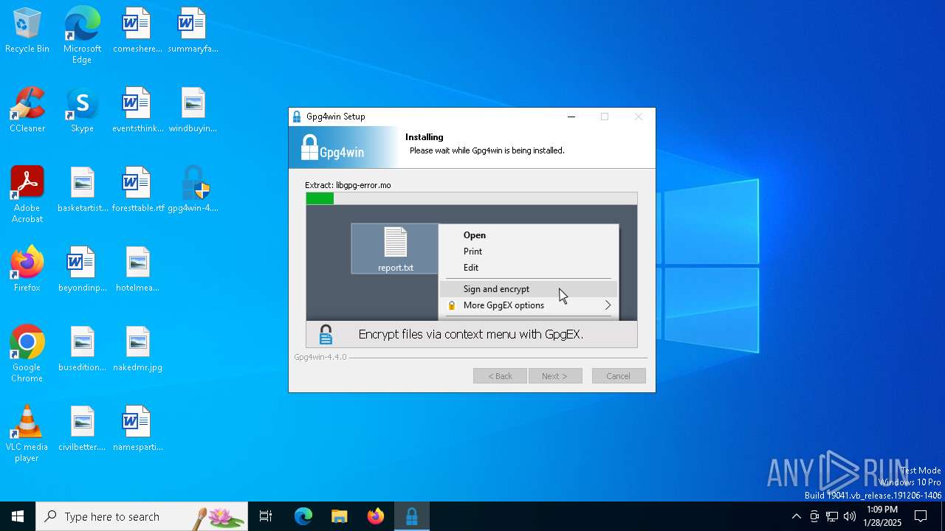The width and height of the screenshot is (945, 531).
Task: Open the taskbar clock and date
Action: [882, 516]
